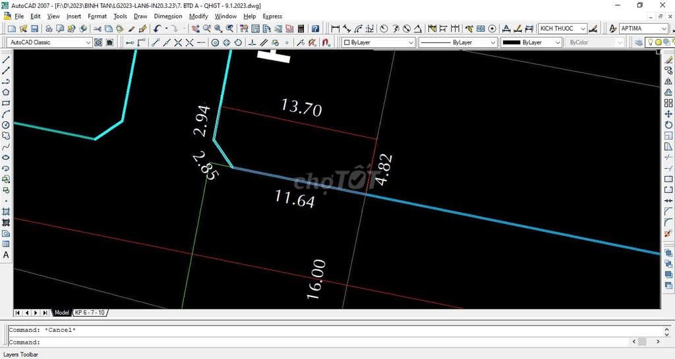This screenshot has width=675, height=359.
Task: Click the Center Mark dimension tool
Action: pyautogui.click(x=492, y=29)
